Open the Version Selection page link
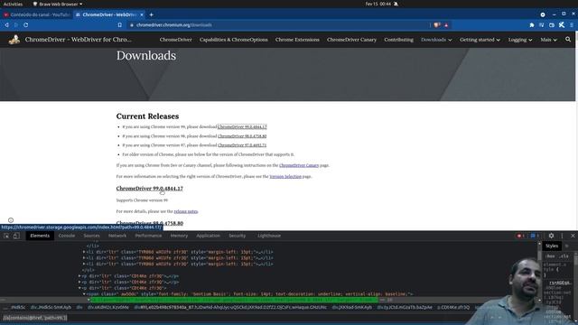578x325 pixels. pos(285,177)
